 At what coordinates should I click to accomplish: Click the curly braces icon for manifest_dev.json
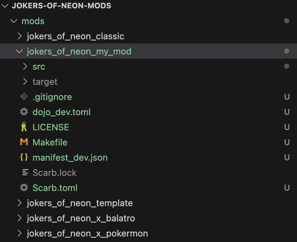pyautogui.click(x=24, y=157)
